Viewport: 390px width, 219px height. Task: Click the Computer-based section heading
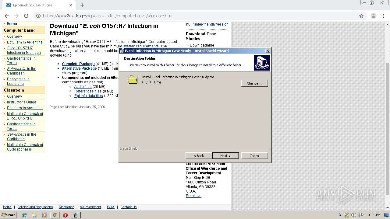[x=20, y=30]
